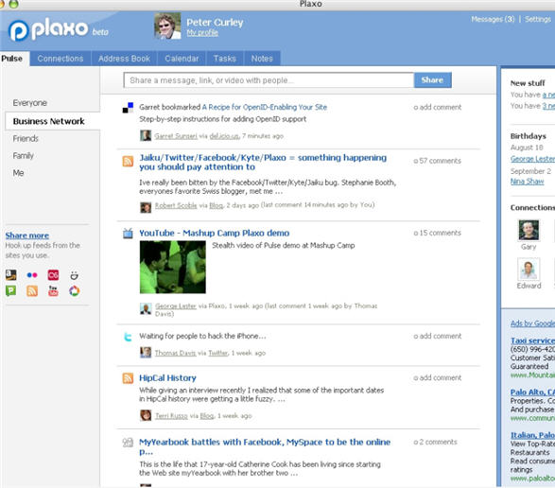Select the Me filter in the sidebar
The image size is (555, 488).
click(18, 173)
